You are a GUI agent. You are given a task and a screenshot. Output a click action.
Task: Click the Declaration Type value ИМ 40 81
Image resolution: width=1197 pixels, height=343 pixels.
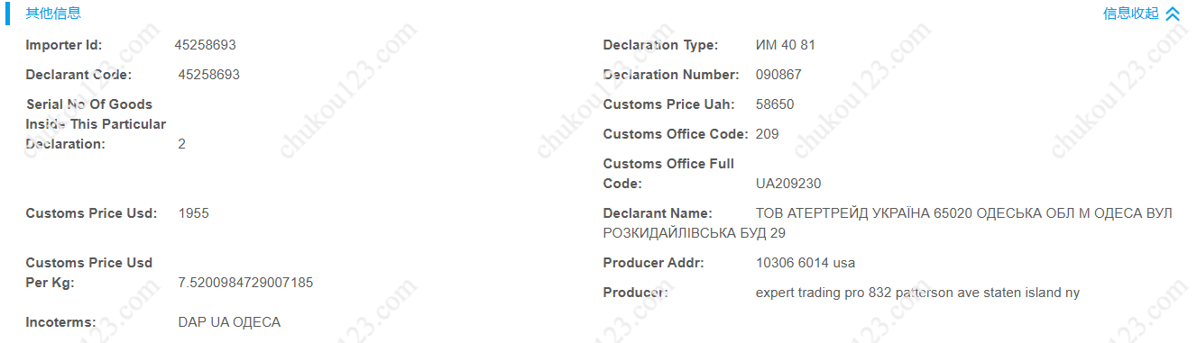[786, 45]
